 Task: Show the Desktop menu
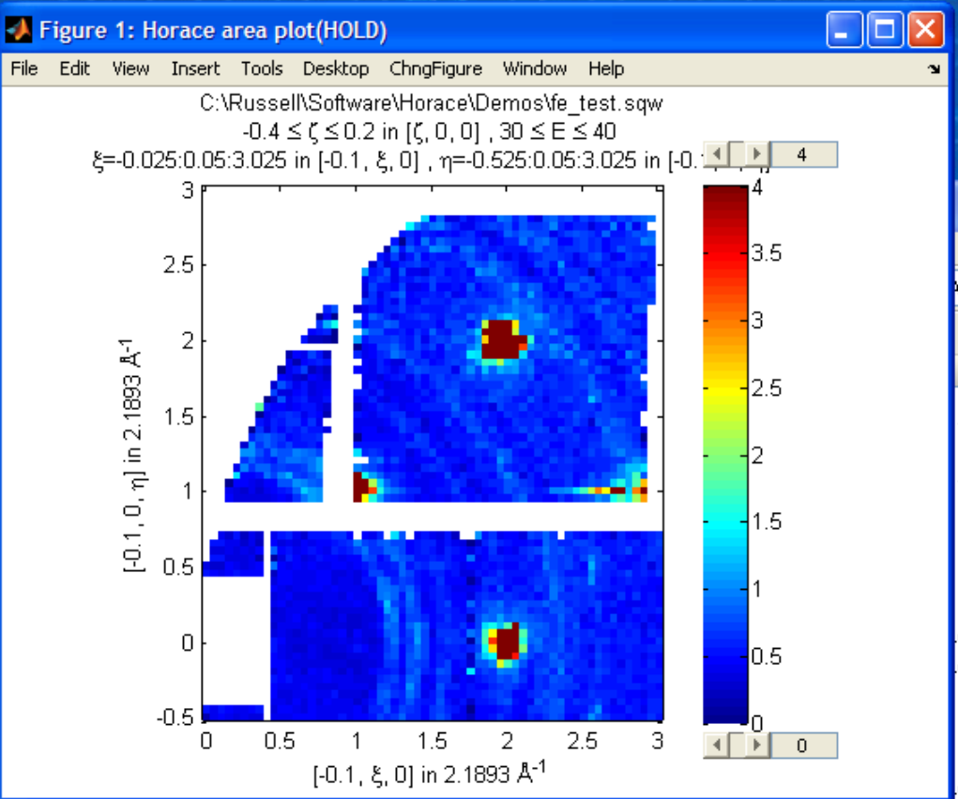coord(336,68)
